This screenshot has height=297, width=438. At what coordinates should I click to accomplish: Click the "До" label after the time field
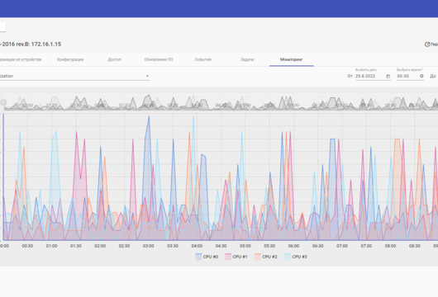point(433,76)
